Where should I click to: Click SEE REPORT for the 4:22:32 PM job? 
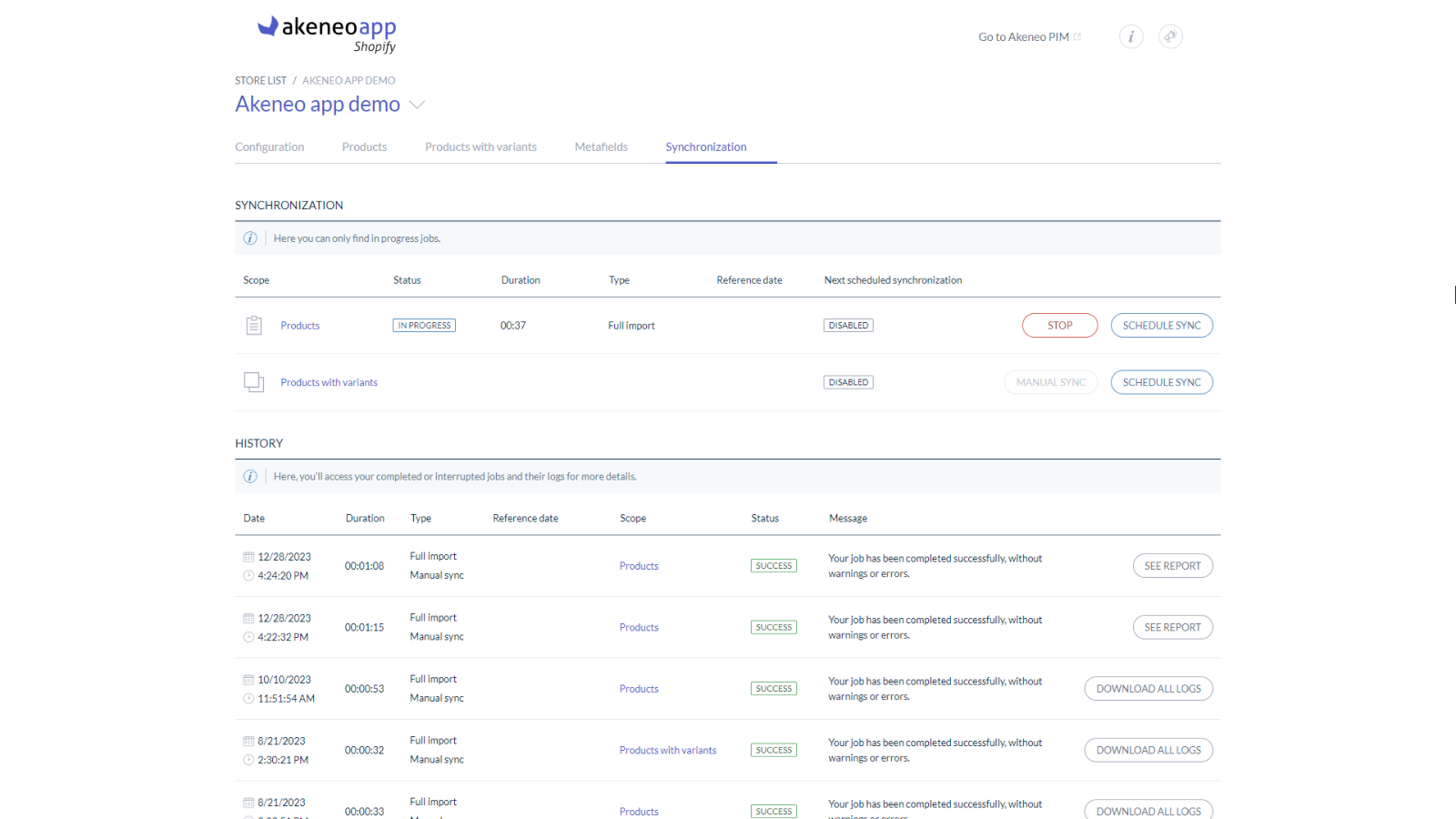(1173, 627)
